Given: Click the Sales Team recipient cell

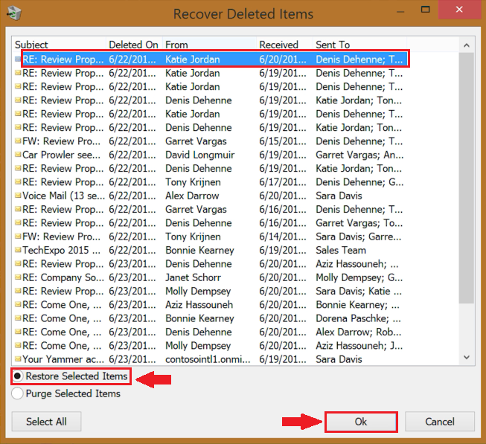Looking at the screenshot, I should [x=341, y=250].
